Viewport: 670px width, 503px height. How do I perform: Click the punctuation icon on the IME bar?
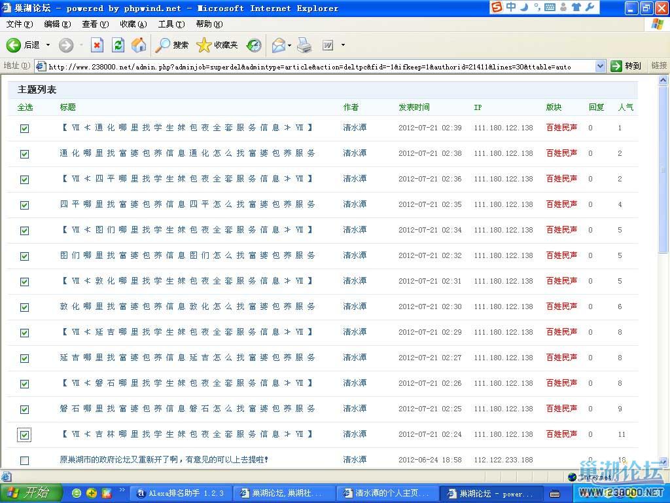coord(537,7)
